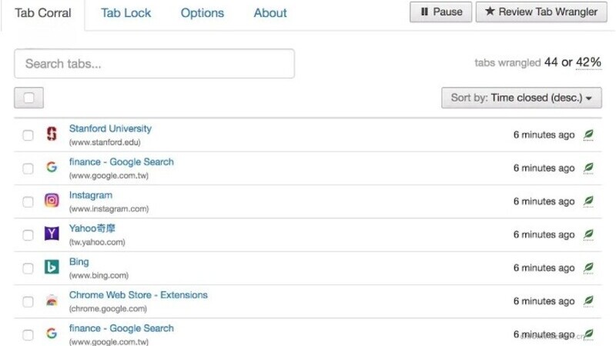Click the Stanford University favicon

[52, 135]
